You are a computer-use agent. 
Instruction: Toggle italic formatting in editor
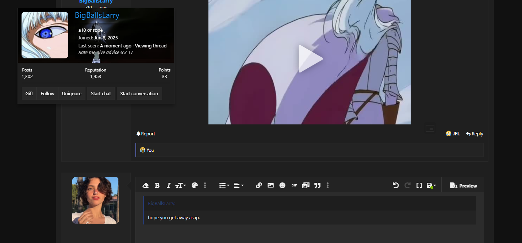coord(168,185)
